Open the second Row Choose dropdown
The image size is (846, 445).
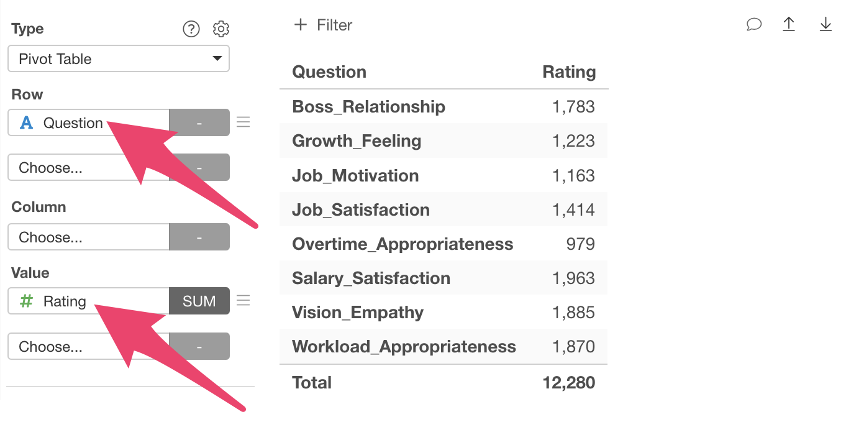click(x=88, y=167)
